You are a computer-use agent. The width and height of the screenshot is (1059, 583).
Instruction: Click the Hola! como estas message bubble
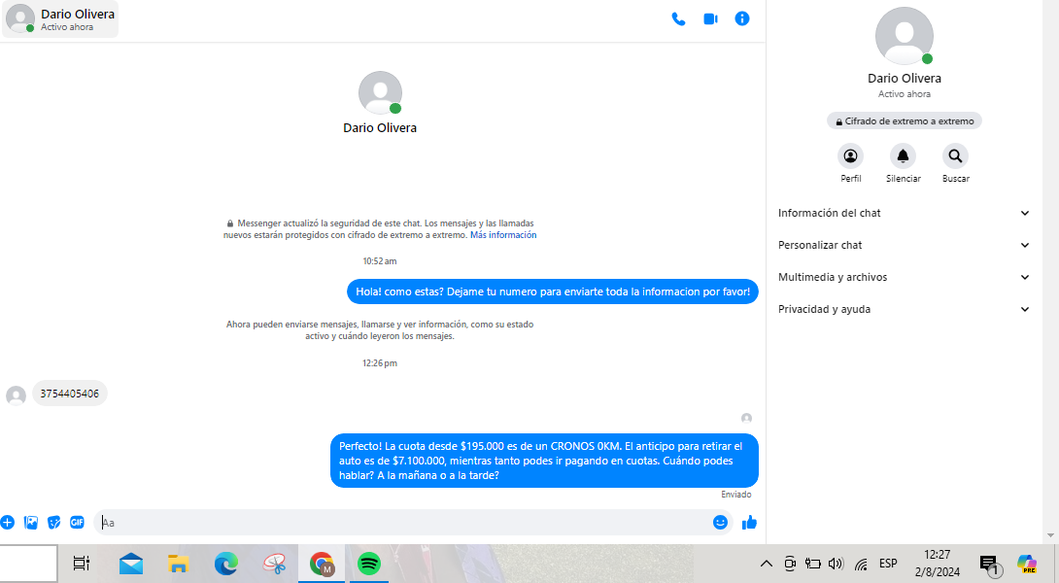[x=553, y=291]
